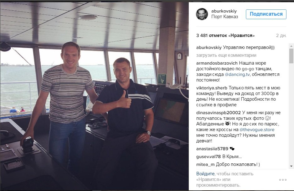This screenshot has width=294, height=191.
Task: Open the aburkovskiy username in the header
Action: point(224,11)
